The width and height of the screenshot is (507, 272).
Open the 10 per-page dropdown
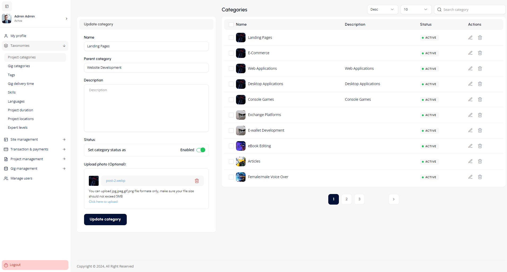point(416,10)
